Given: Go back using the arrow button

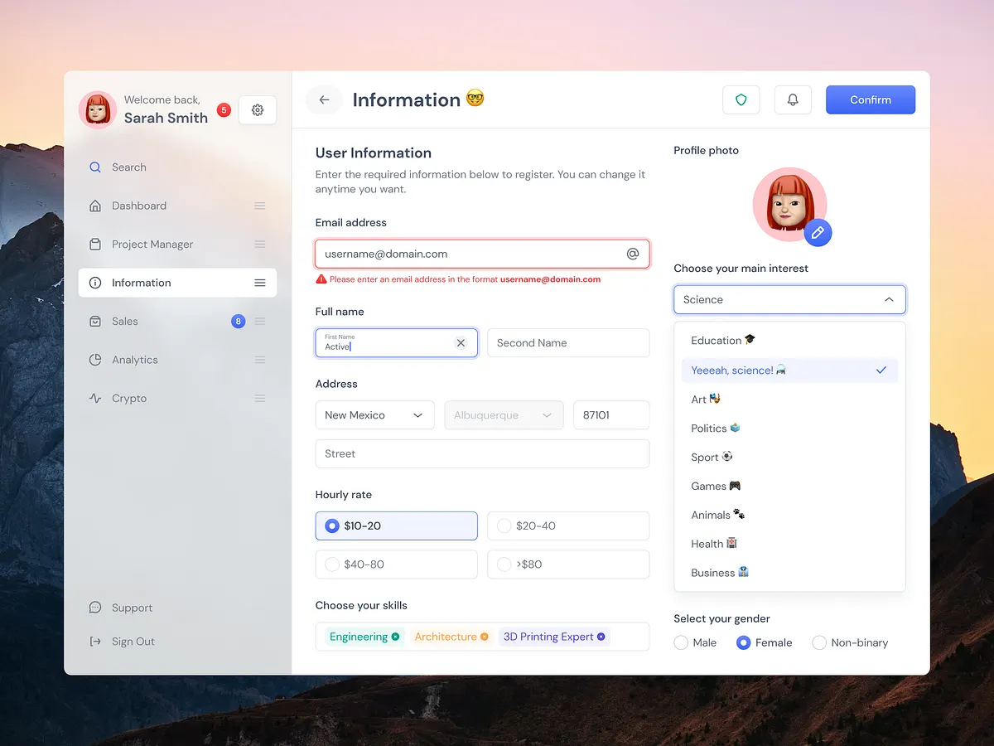Looking at the screenshot, I should tap(324, 100).
